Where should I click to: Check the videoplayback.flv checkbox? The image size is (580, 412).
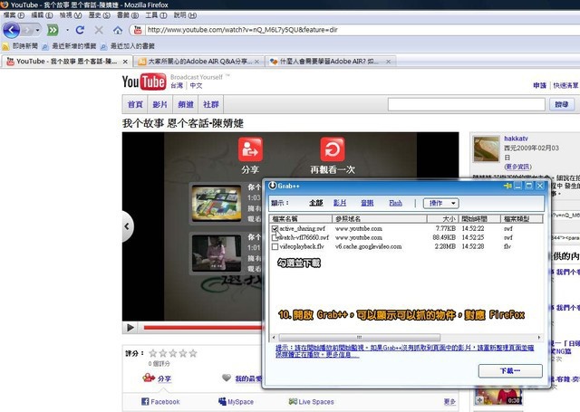(275, 246)
